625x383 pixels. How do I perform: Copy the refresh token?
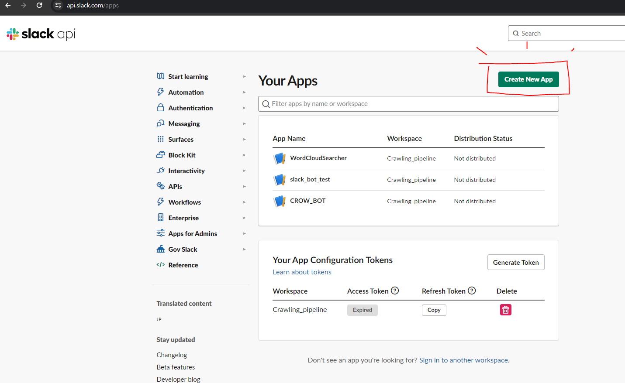pyautogui.click(x=434, y=310)
